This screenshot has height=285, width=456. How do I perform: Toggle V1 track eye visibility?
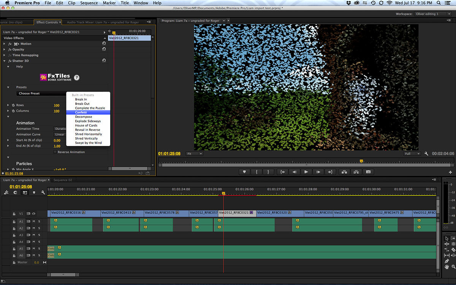[x=33, y=214]
